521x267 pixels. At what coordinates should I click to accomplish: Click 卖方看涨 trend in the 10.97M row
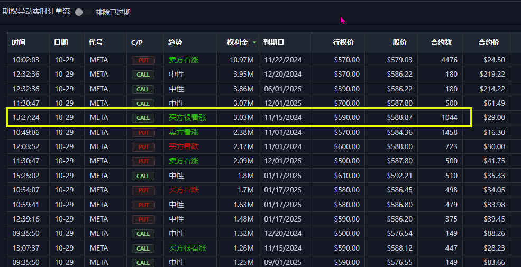tap(184, 60)
